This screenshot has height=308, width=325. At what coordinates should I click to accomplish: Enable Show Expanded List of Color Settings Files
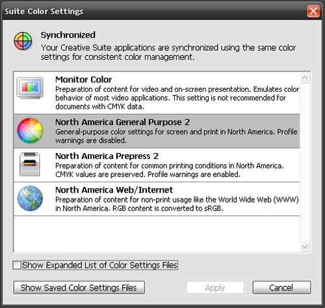point(17,265)
